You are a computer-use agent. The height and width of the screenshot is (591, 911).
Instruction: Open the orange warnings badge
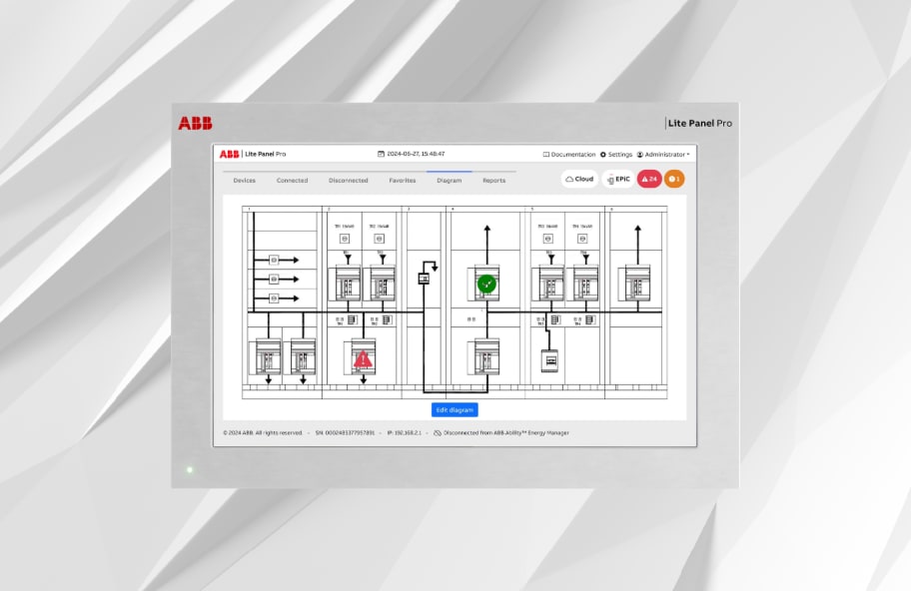(x=674, y=179)
